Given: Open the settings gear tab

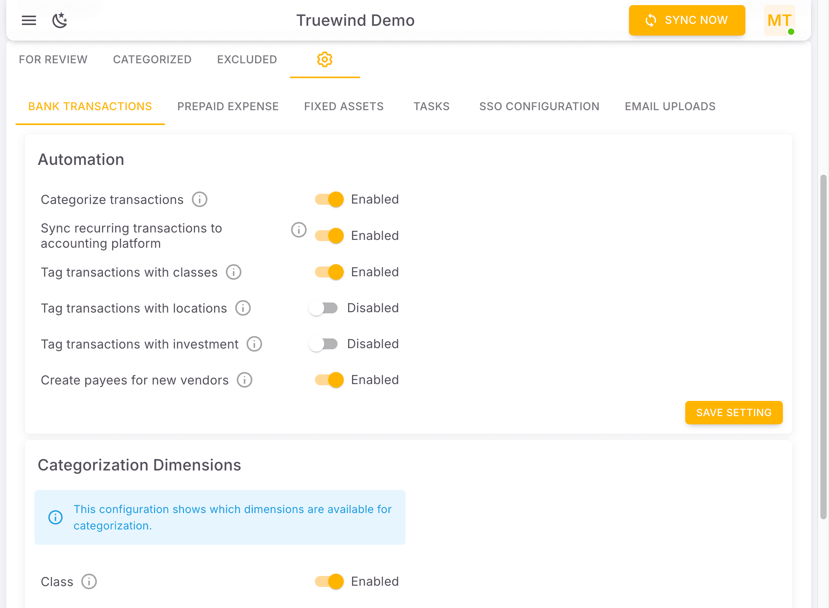Looking at the screenshot, I should [x=325, y=59].
